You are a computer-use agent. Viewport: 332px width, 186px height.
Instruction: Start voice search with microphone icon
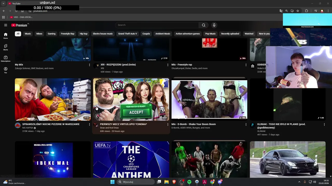click(214, 25)
